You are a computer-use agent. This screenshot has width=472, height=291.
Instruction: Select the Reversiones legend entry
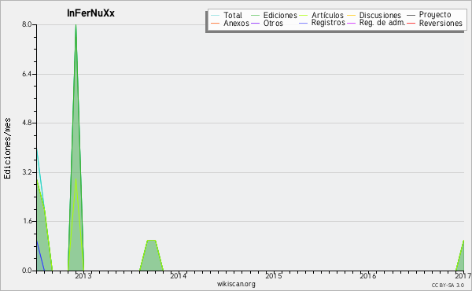click(441, 23)
